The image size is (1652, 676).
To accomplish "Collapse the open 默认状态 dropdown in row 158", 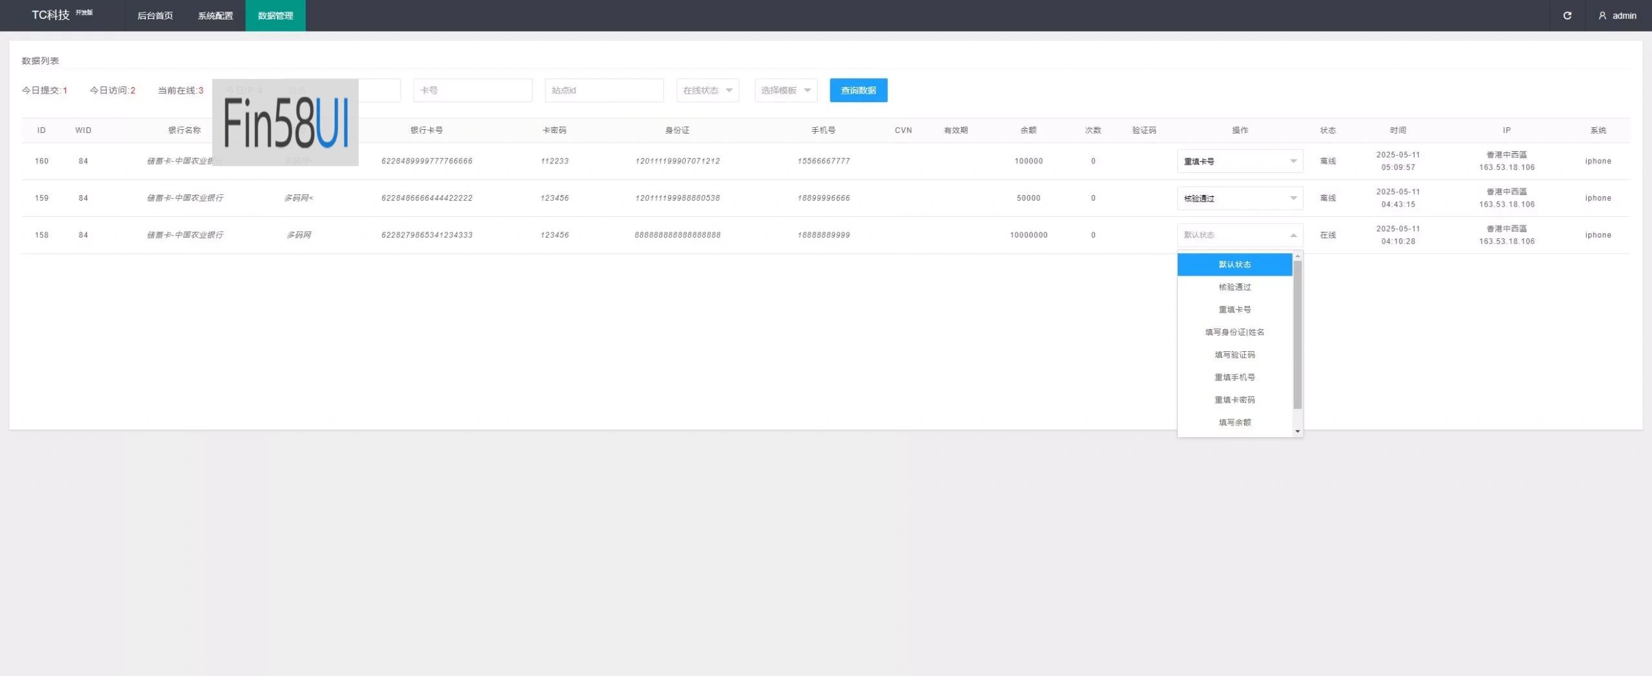I will coord(1239,235).
